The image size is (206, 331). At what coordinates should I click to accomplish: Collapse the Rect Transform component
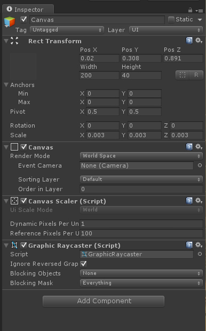[6, 41]
